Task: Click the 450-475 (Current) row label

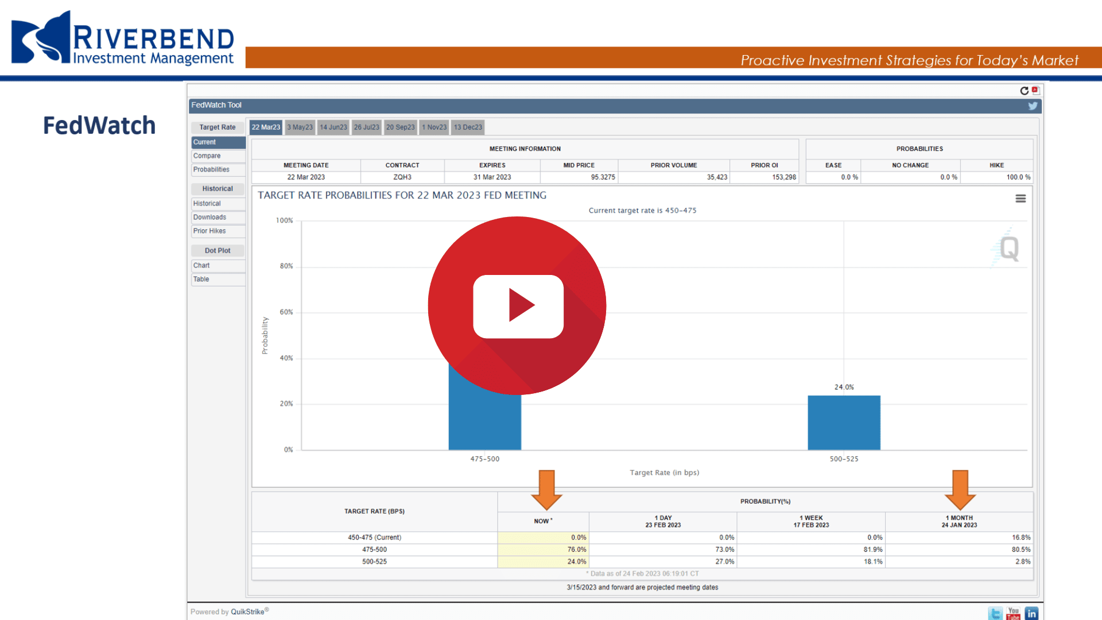Action: [374, 538]
